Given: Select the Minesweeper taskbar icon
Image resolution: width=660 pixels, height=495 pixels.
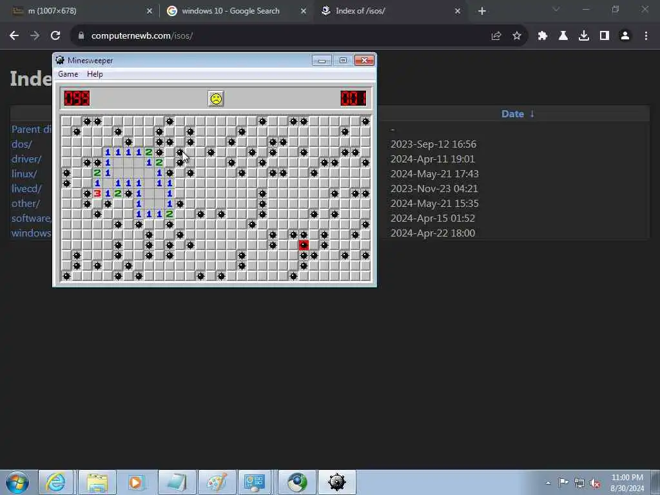Looking at the screenshot, I should click(x=336, y=482).
